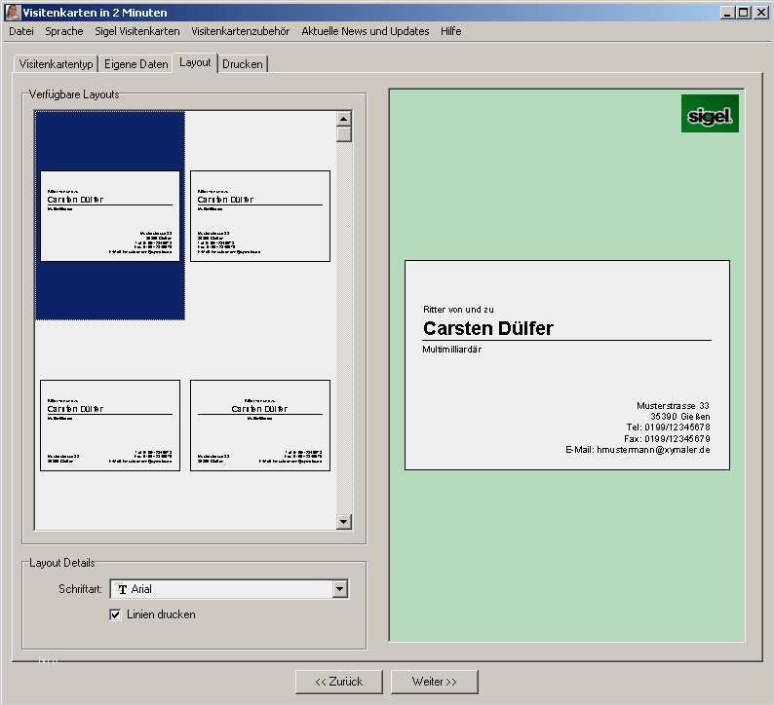Click the business card preview
This screenshot has height=705, width=774.
[x=566, y=365]
